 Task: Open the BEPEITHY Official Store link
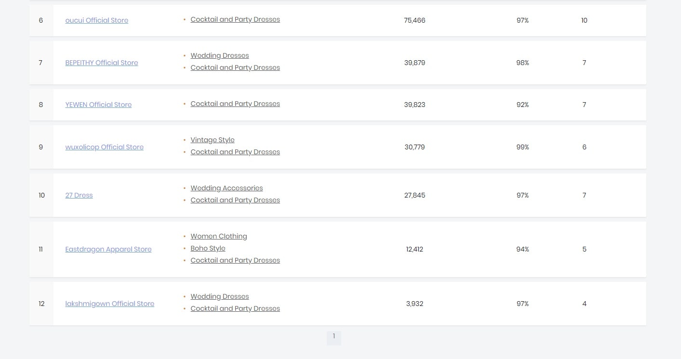pyautogui.click(x=101, y=63)
